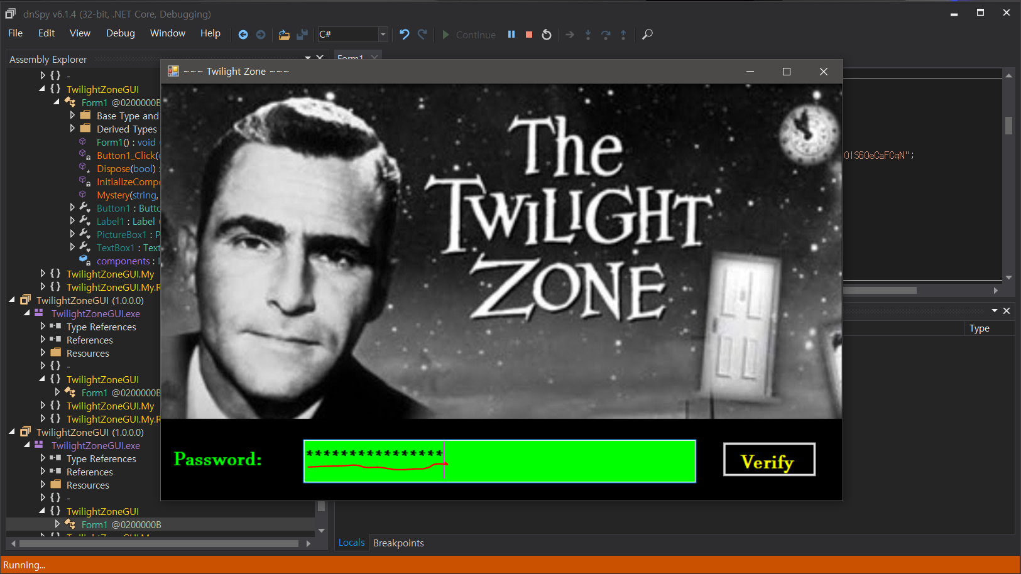This screenshot has height=574, width=1021.
Task: Pause debugging with Break All icon
Action: coord(511,35)
